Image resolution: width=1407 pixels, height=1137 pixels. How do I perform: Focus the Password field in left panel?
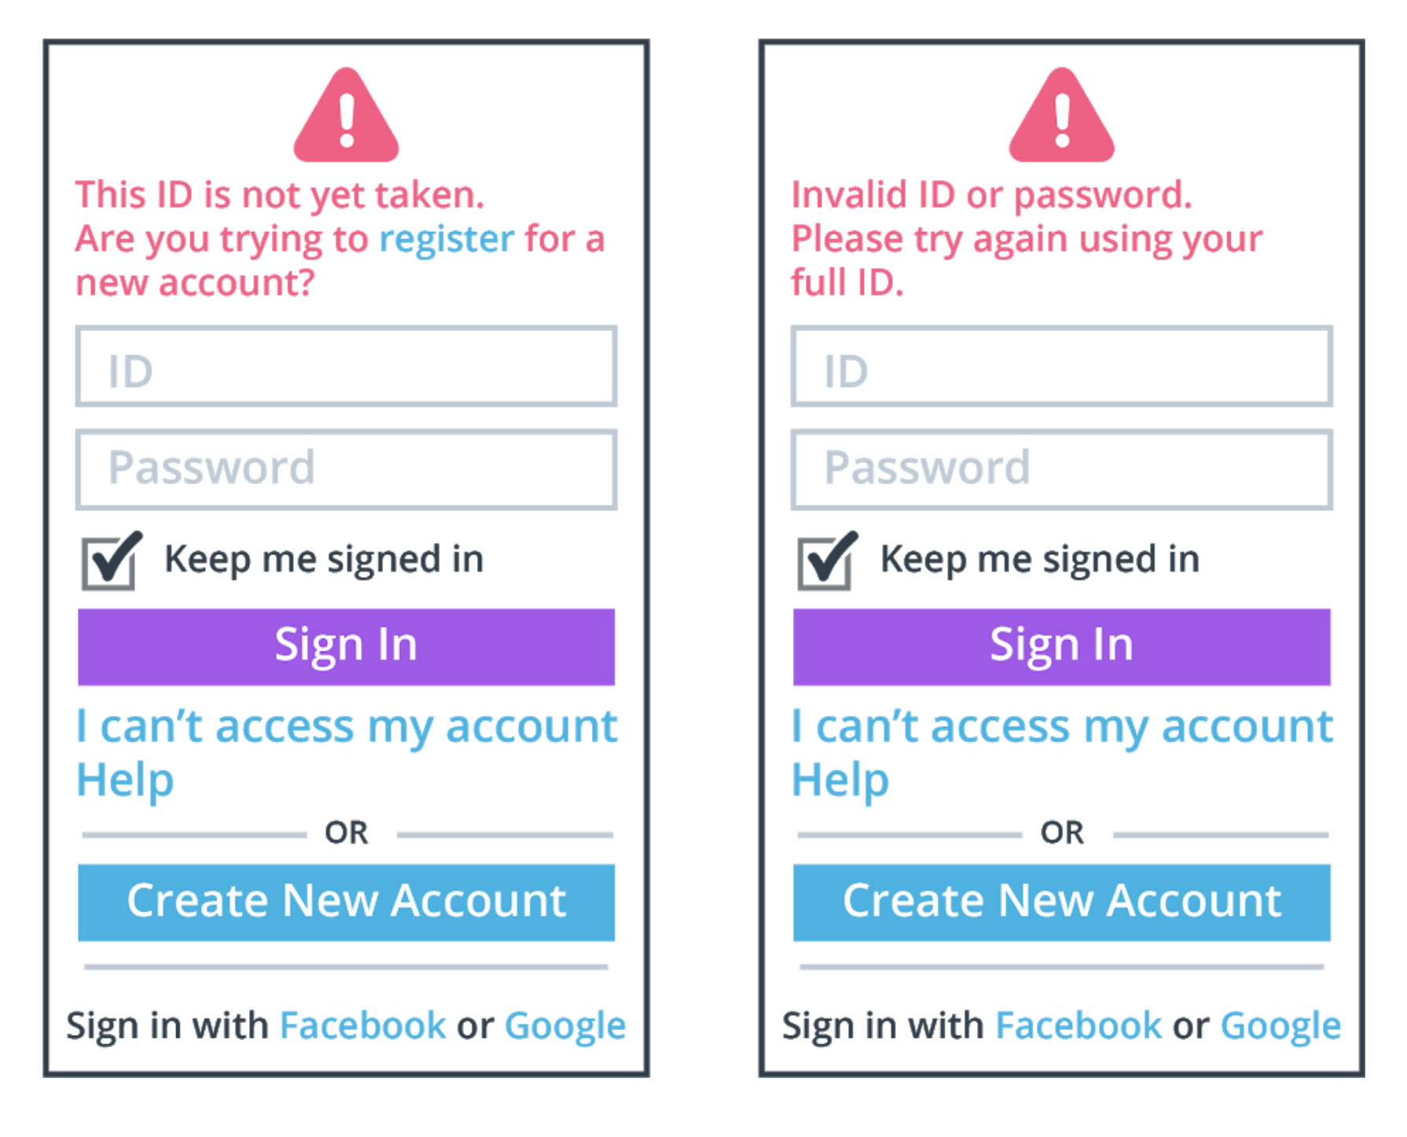346,469
